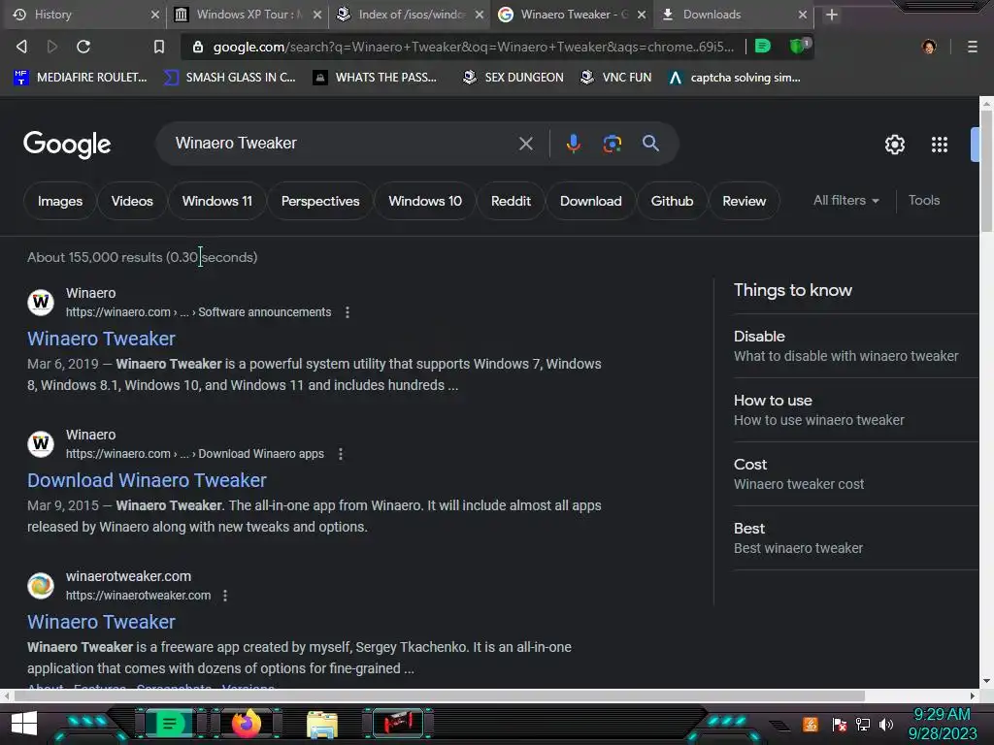Open the red app icon on the taskbar
Screen dimensions: 994x745
coord(398,723)
